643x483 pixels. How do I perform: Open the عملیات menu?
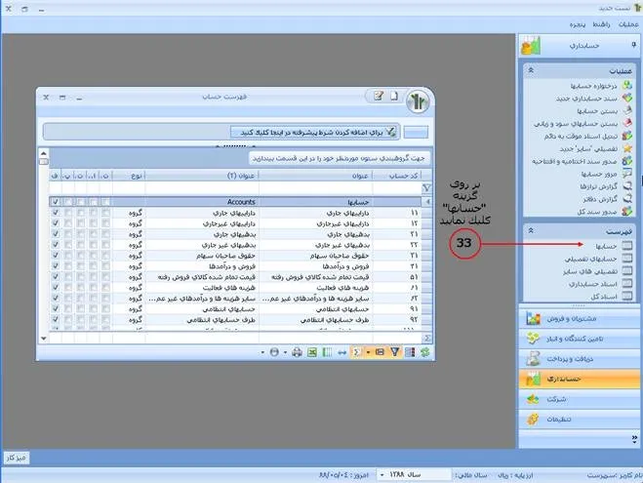tap(628, 24)
